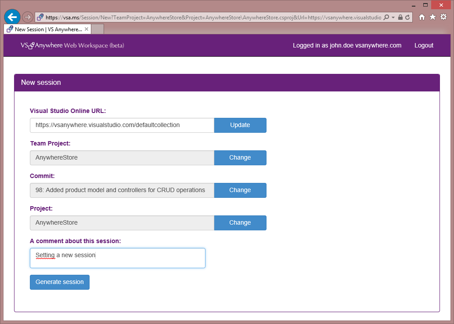Image resolution: width=454 pixels, height=324 pixels.
Task: Open Favorites with the star icon
Action: coord(432,17)
